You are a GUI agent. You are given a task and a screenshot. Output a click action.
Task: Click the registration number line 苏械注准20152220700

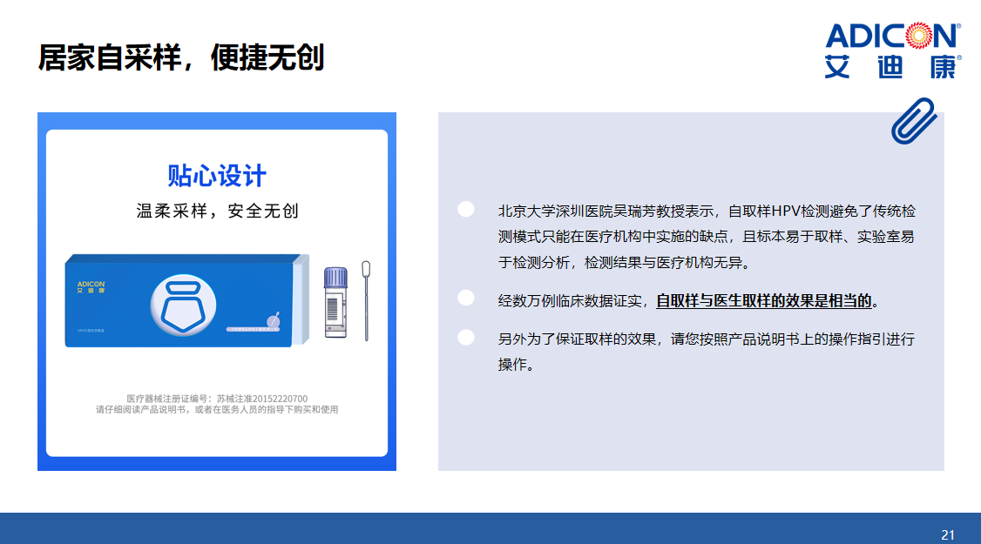tap(217, 399)
